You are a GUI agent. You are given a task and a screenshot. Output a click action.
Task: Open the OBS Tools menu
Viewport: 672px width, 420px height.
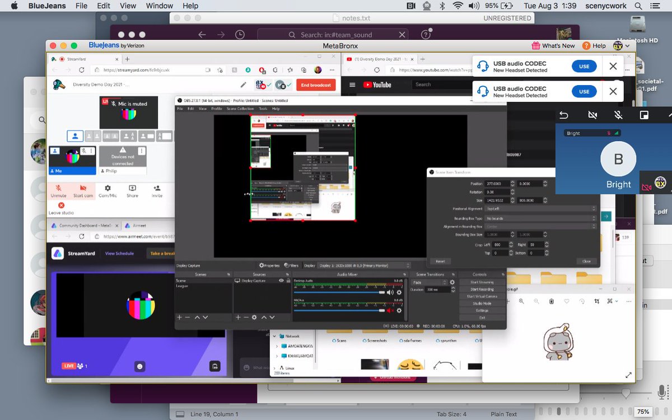(263, 109)
